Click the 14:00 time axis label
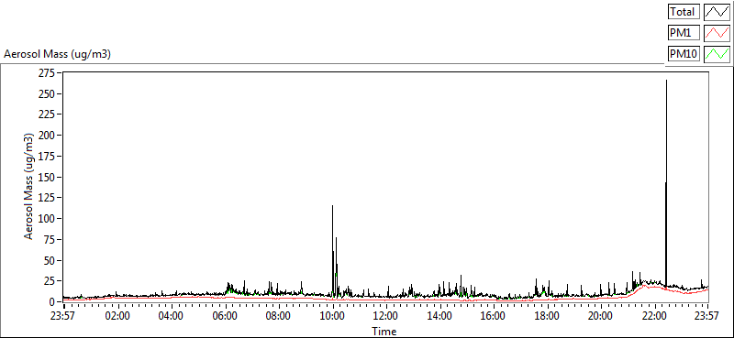Image resolution: width=734 pixels, height=338 pixels. pos(440,315)
